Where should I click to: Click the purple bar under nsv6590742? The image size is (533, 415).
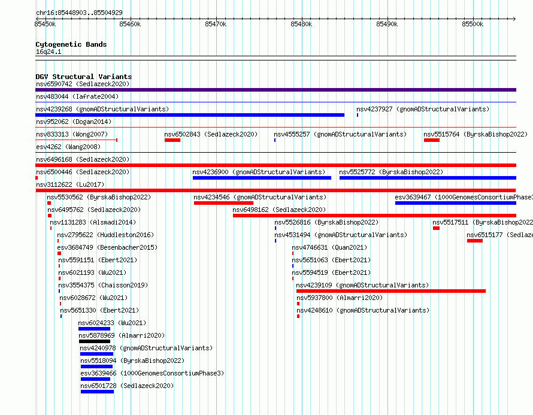coord(275,90)
